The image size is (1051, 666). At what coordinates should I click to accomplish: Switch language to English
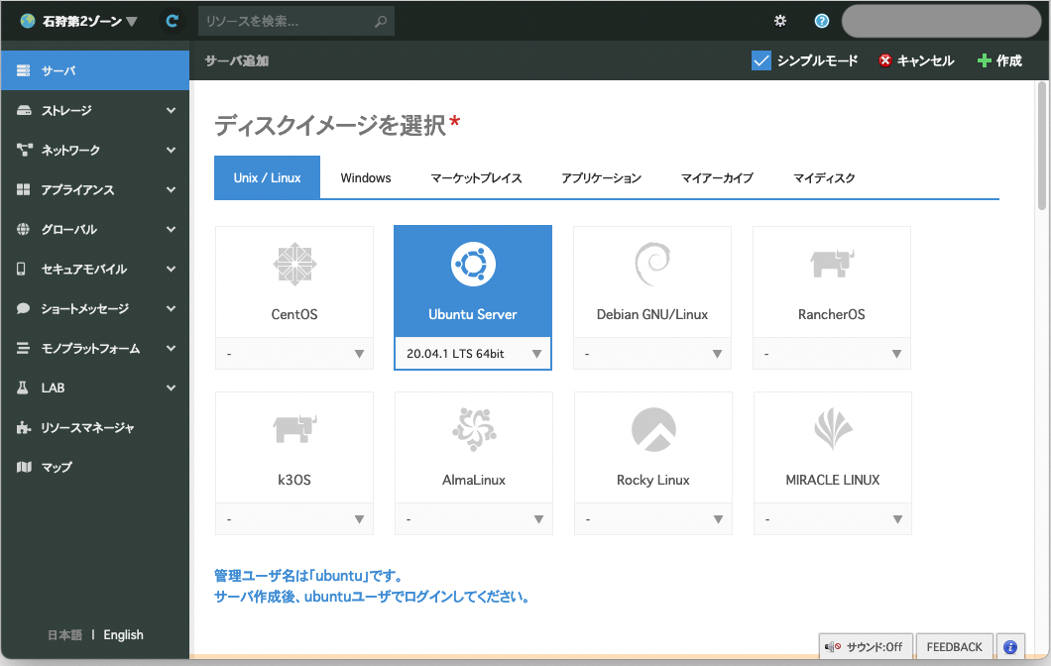click(x=123, y=634)
